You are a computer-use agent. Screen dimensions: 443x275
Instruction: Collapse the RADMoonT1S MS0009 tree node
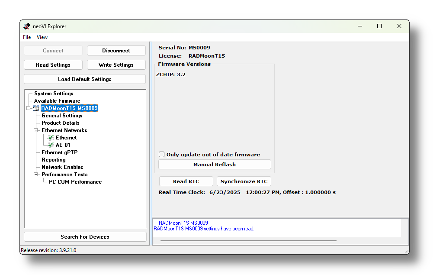click(x=28, y=108)
